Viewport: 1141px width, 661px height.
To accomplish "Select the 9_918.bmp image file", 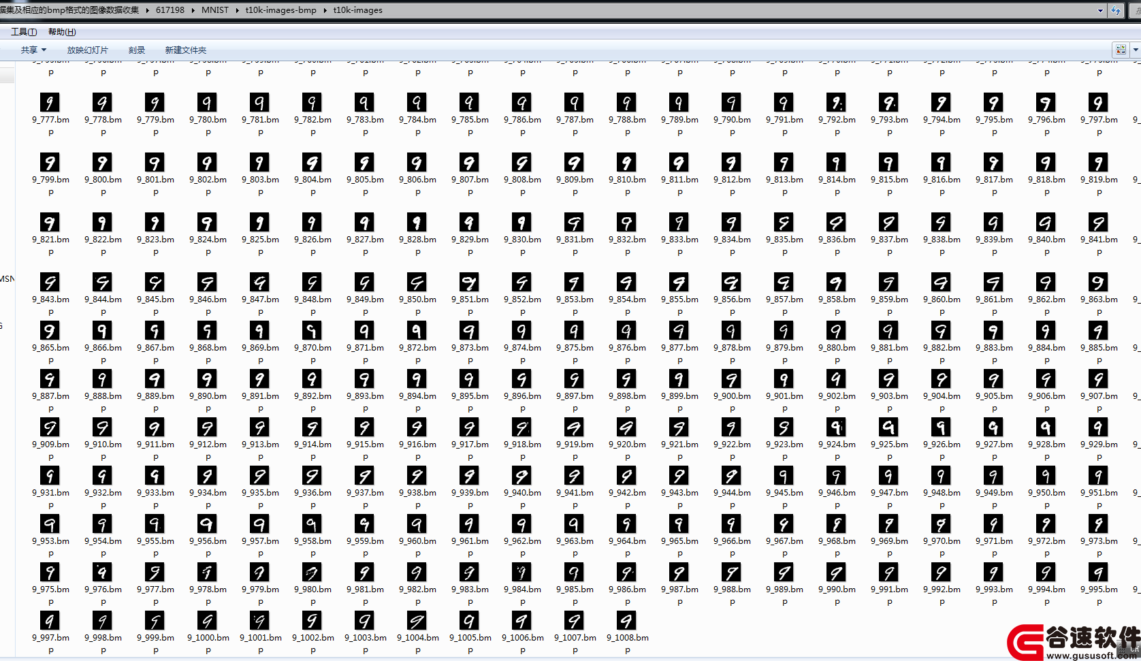I will point(522,438).
